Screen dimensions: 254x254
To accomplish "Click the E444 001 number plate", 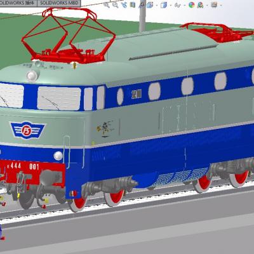I will pos(23,166).
